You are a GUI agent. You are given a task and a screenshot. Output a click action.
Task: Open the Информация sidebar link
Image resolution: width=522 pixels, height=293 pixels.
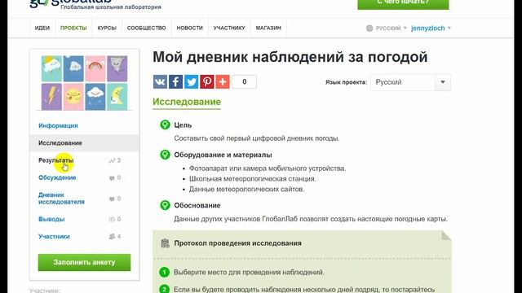tap(58, 125)
